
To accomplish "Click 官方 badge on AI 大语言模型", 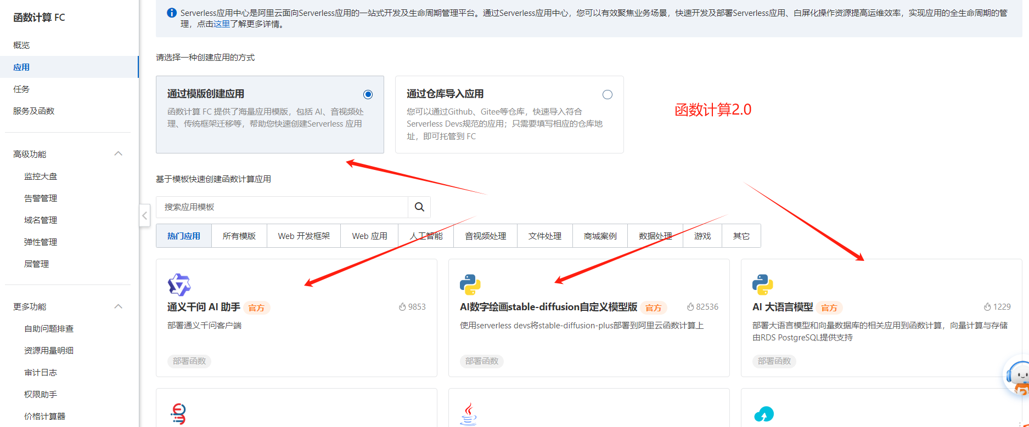I will pos(829,308).
